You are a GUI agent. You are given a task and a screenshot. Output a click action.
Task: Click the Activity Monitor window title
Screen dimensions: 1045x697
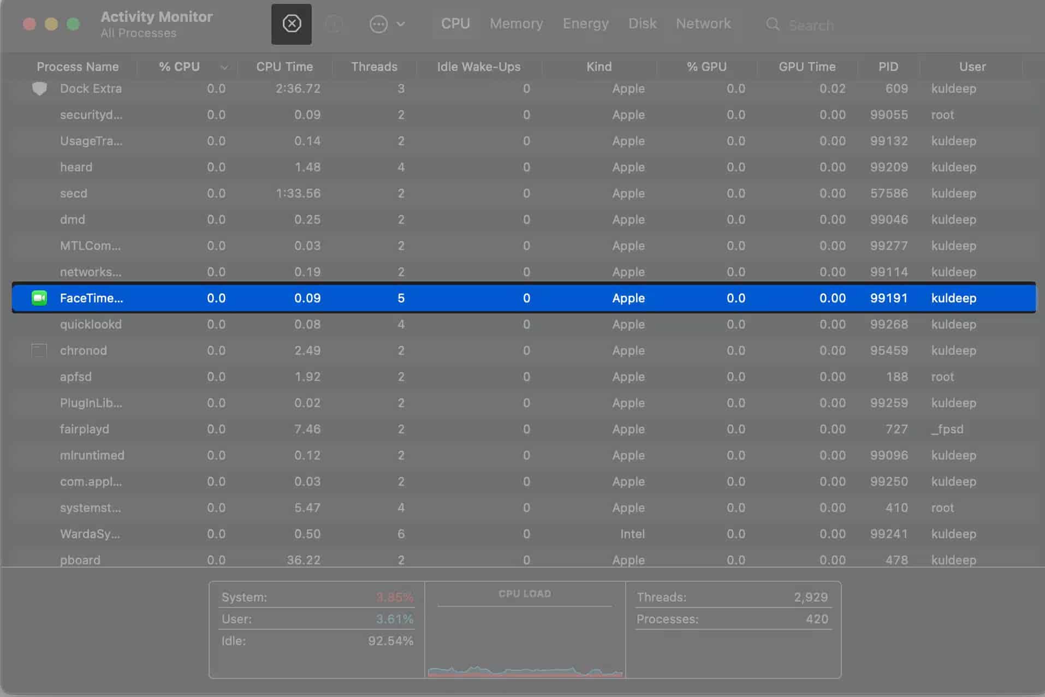pyautogui.click(x=157, y=17)
